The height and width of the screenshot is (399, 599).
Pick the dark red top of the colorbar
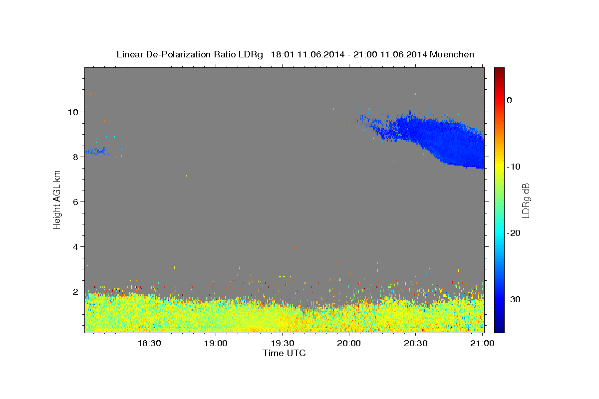pos(499,71)
